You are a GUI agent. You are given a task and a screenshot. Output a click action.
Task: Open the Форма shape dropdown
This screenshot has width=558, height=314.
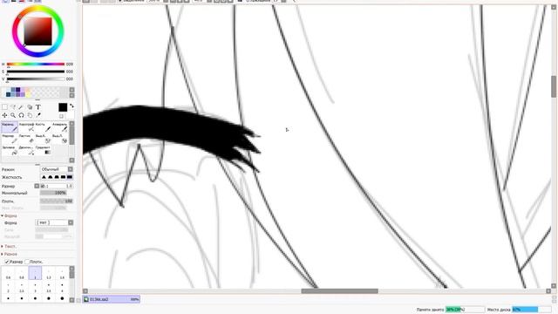coord(54,222)
